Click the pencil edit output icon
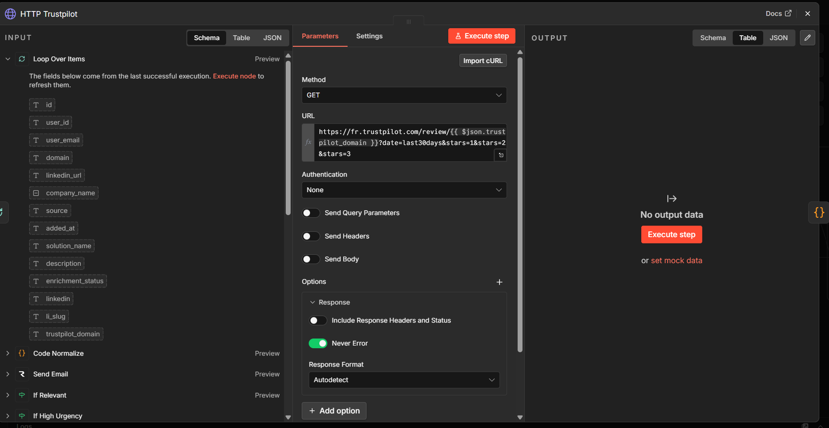The height and width of the screenshot is (428, 829). point(807,38)
